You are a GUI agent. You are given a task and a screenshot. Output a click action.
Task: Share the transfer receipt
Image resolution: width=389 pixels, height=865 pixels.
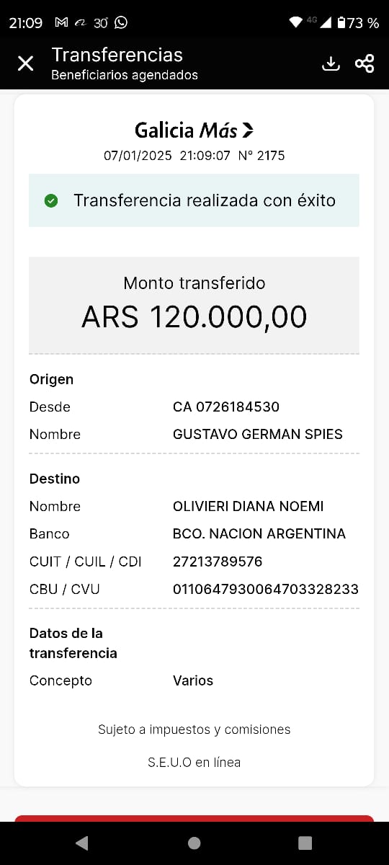click(365, 63)
